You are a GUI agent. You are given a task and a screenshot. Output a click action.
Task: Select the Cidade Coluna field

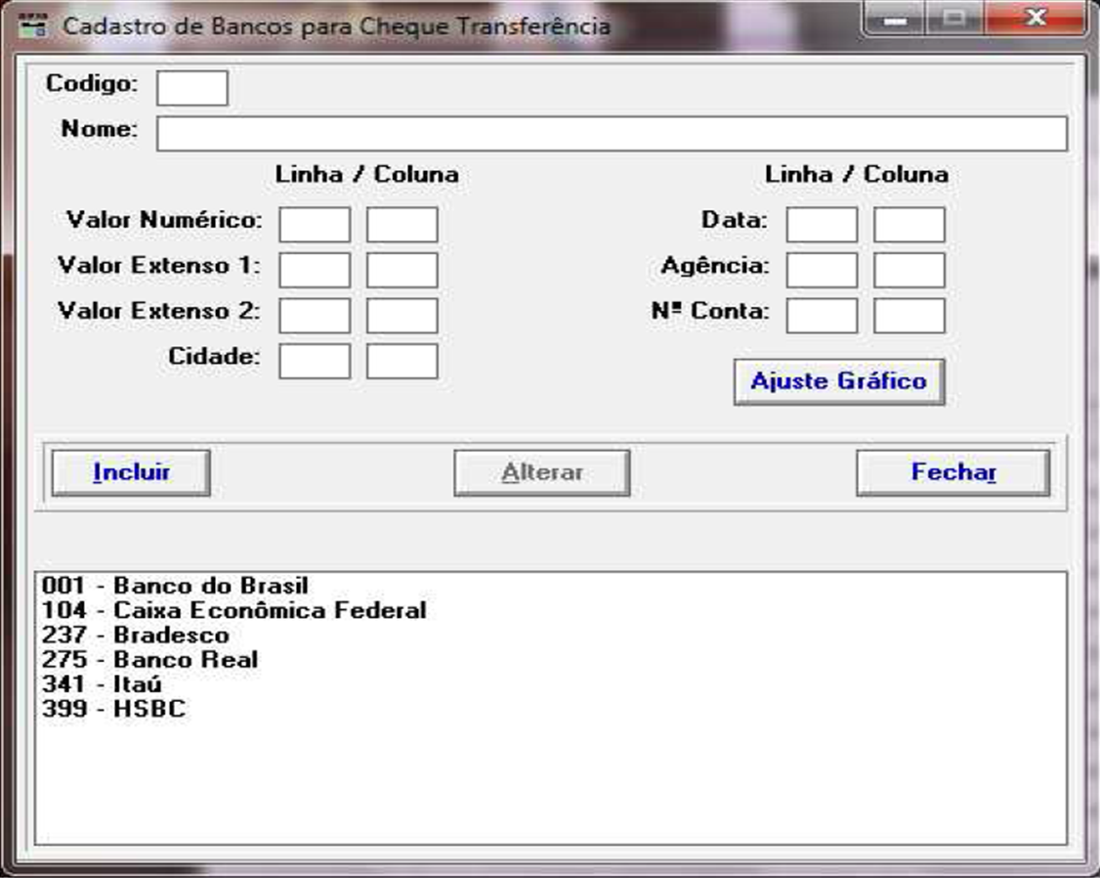[x=402, y=362]
